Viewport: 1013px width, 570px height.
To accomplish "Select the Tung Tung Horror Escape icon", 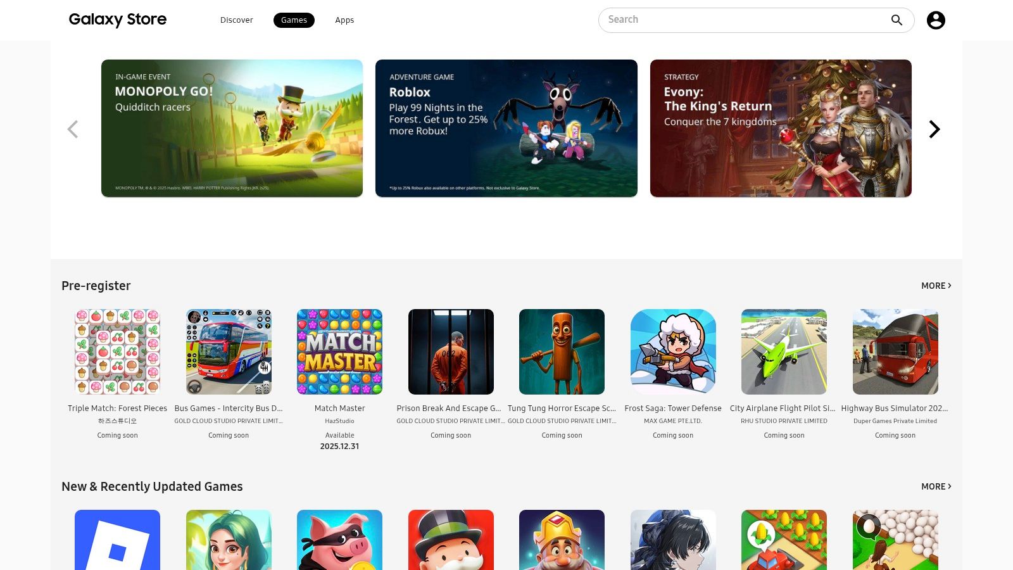I will pos(562,351).
